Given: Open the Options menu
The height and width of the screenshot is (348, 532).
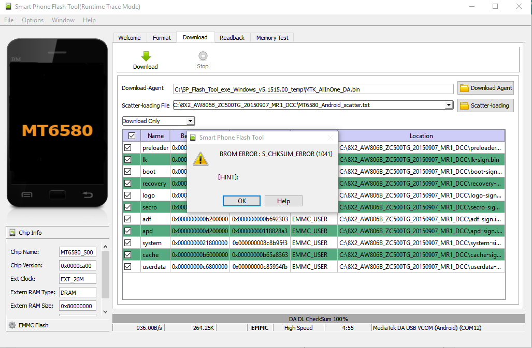Looking at the screenshot, I should 33,20.
